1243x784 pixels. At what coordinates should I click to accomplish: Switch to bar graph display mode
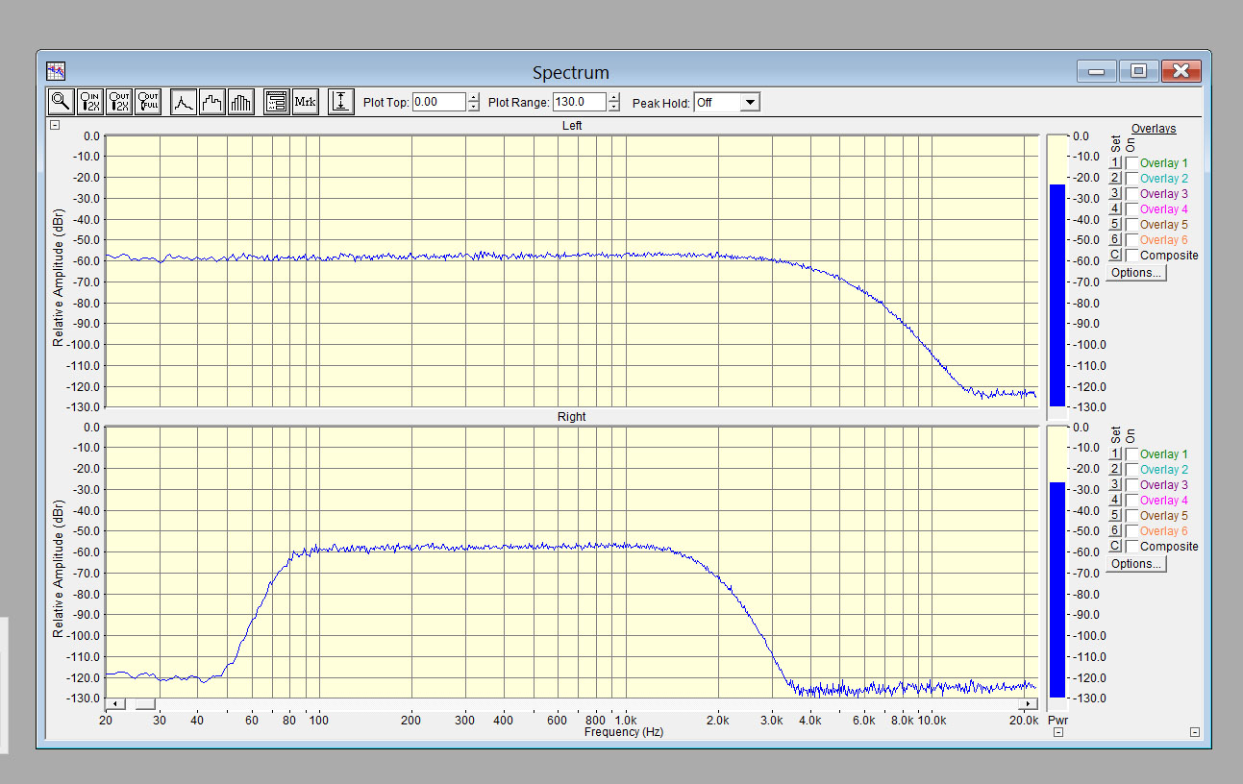241,102
